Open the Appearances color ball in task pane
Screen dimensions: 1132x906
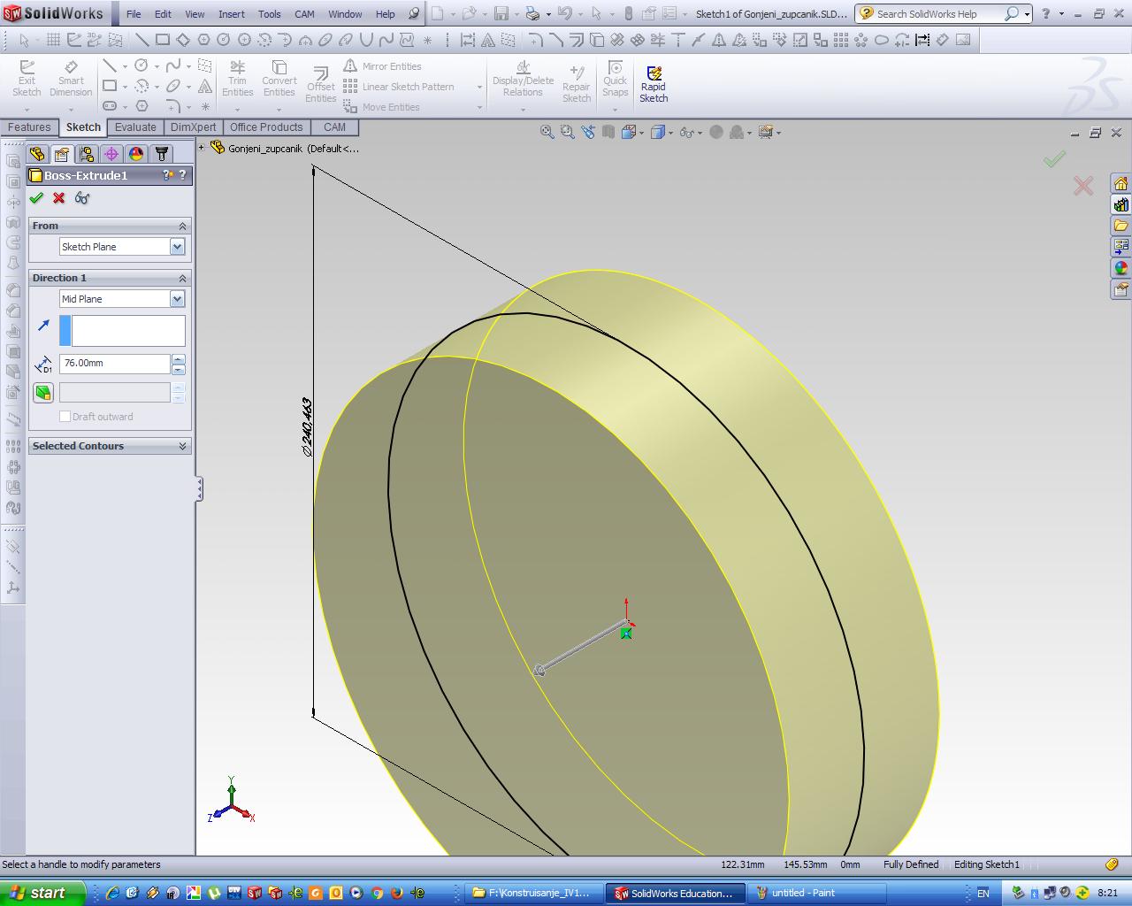pos(1121,268)
